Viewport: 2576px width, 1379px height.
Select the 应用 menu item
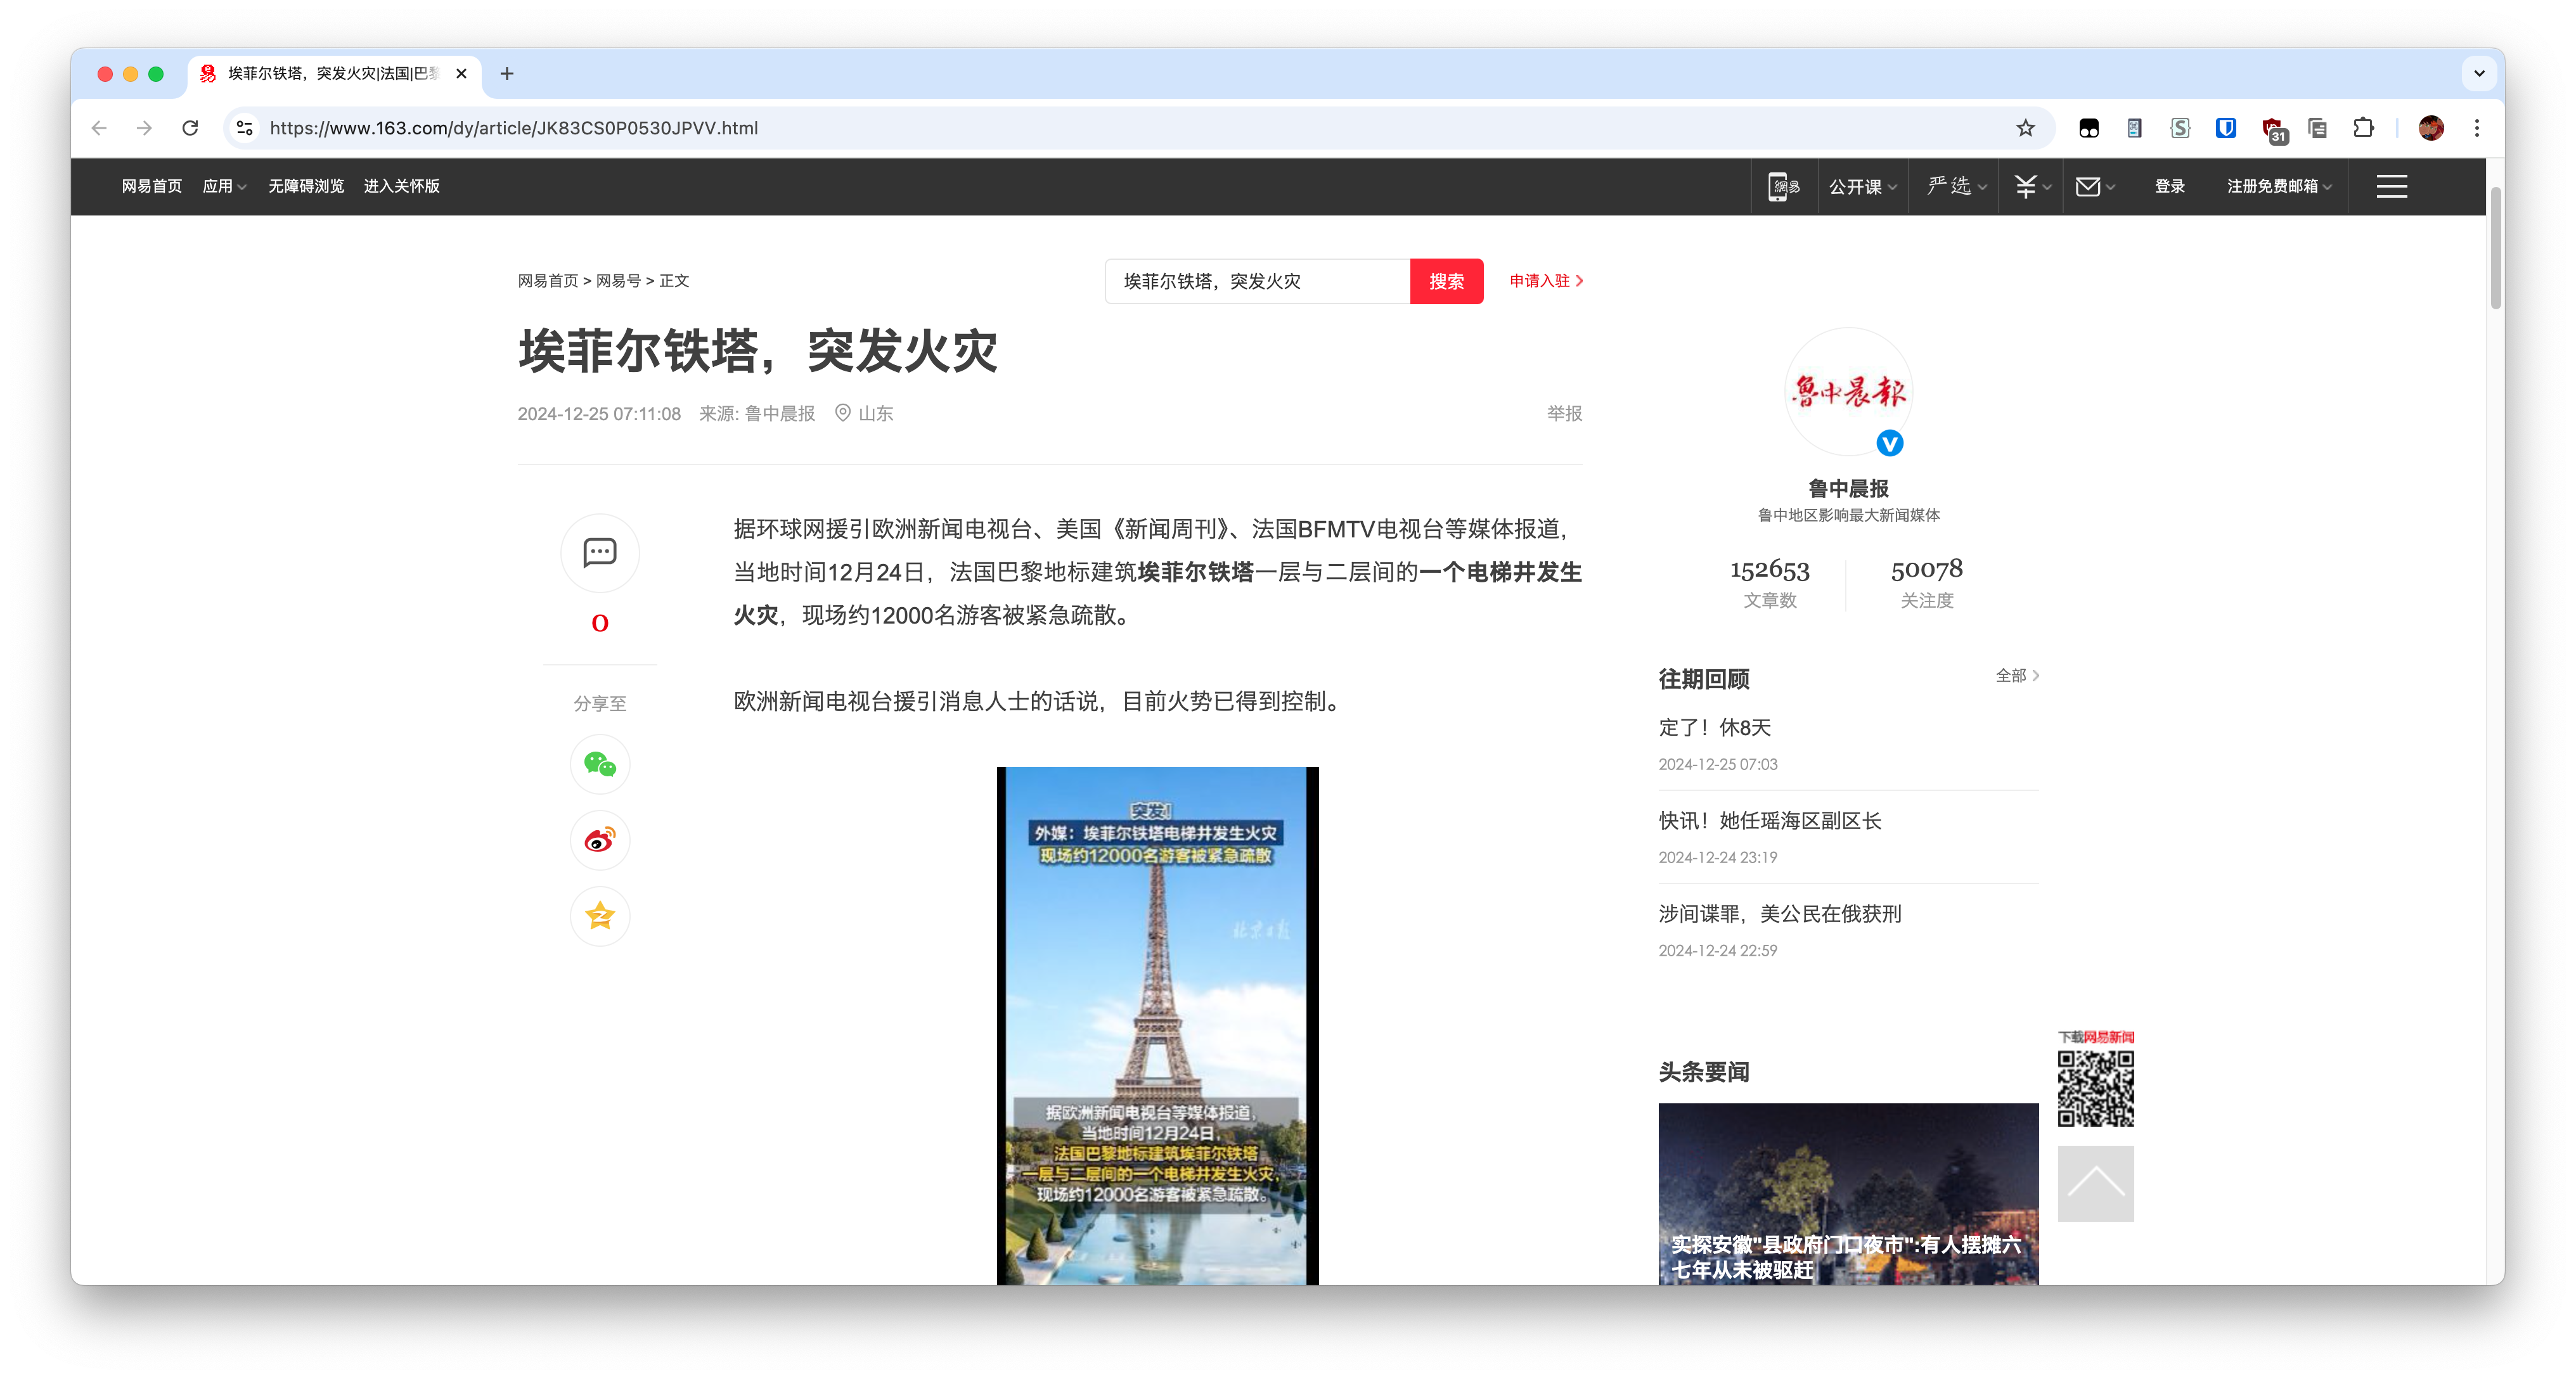point(218,186)
